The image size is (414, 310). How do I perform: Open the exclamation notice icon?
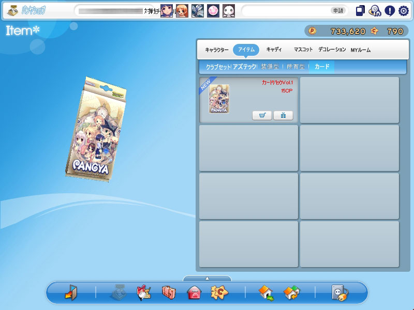coord(390,11)
